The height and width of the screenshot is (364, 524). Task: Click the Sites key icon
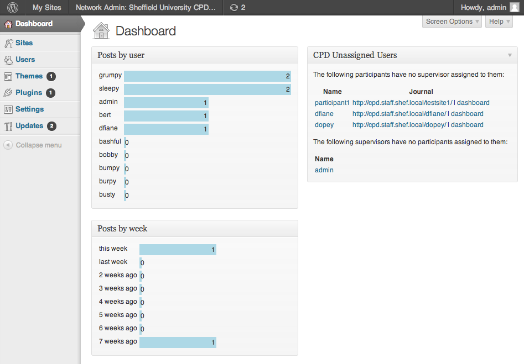(x=8, y=43)
